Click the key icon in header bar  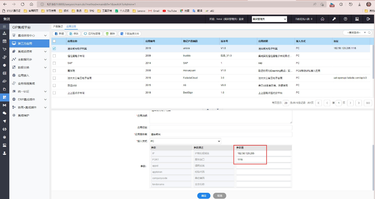[334, 19]
